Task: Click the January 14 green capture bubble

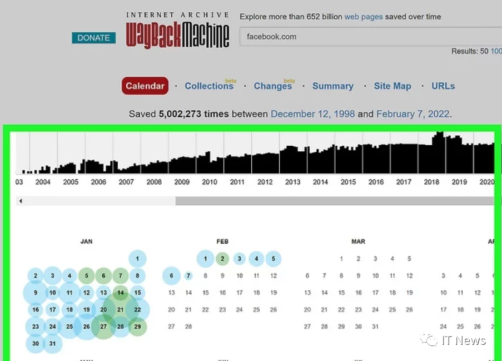Action: [121, 293]
